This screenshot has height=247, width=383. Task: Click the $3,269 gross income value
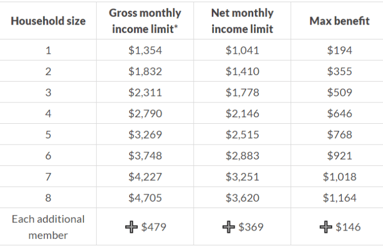pos(145,135)
